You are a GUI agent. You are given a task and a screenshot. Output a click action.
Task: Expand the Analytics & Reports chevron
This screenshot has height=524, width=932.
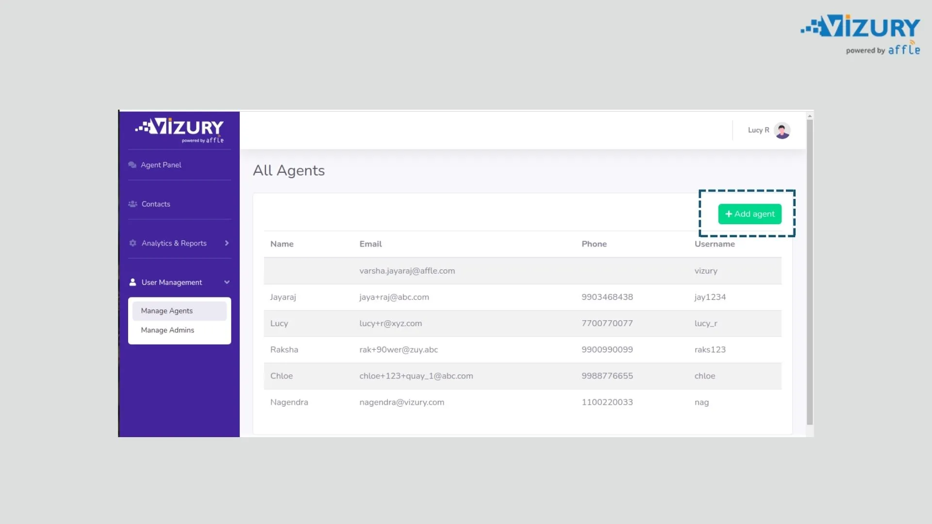[x=227, y=243]
